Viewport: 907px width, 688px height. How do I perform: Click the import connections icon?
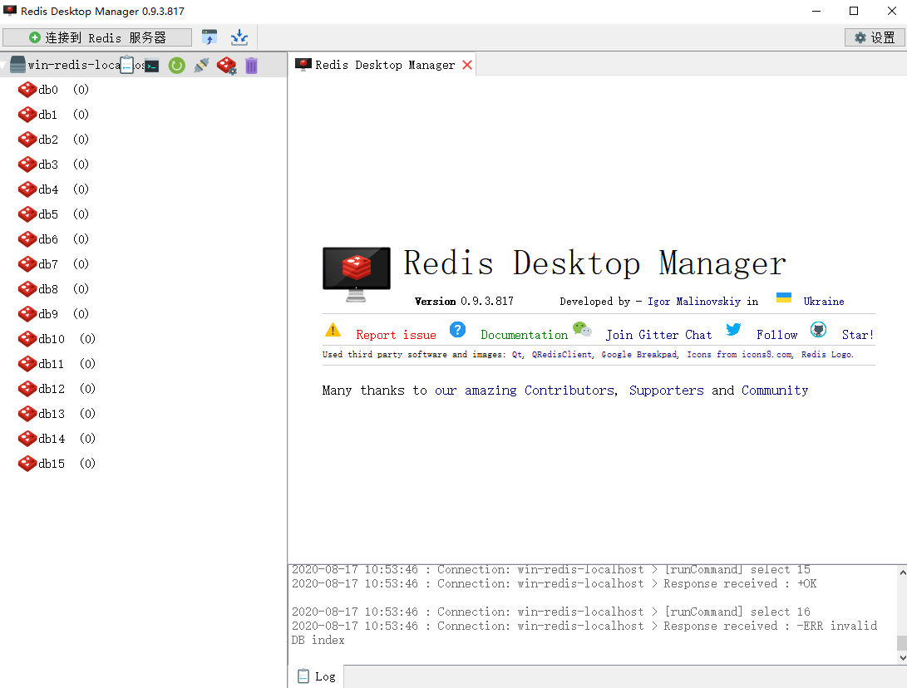coord(239,37)
